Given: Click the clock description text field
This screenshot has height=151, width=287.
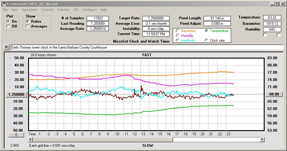Looking at the screenshot, I should click(147, 47).
